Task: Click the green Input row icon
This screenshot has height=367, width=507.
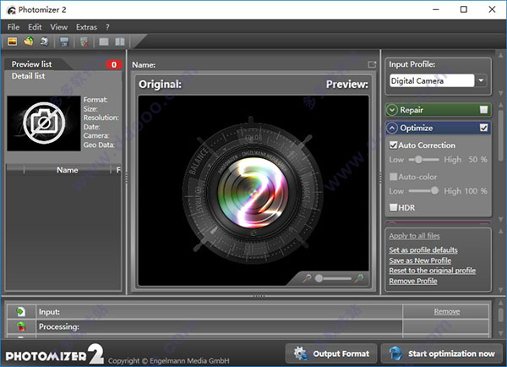Action: click(x=20, y=311)
